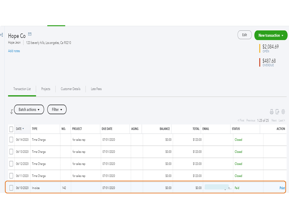Expand the left navigation panel arrow icon
The height and width of the screenshot is (217, 289).
(x=2, y=35)
